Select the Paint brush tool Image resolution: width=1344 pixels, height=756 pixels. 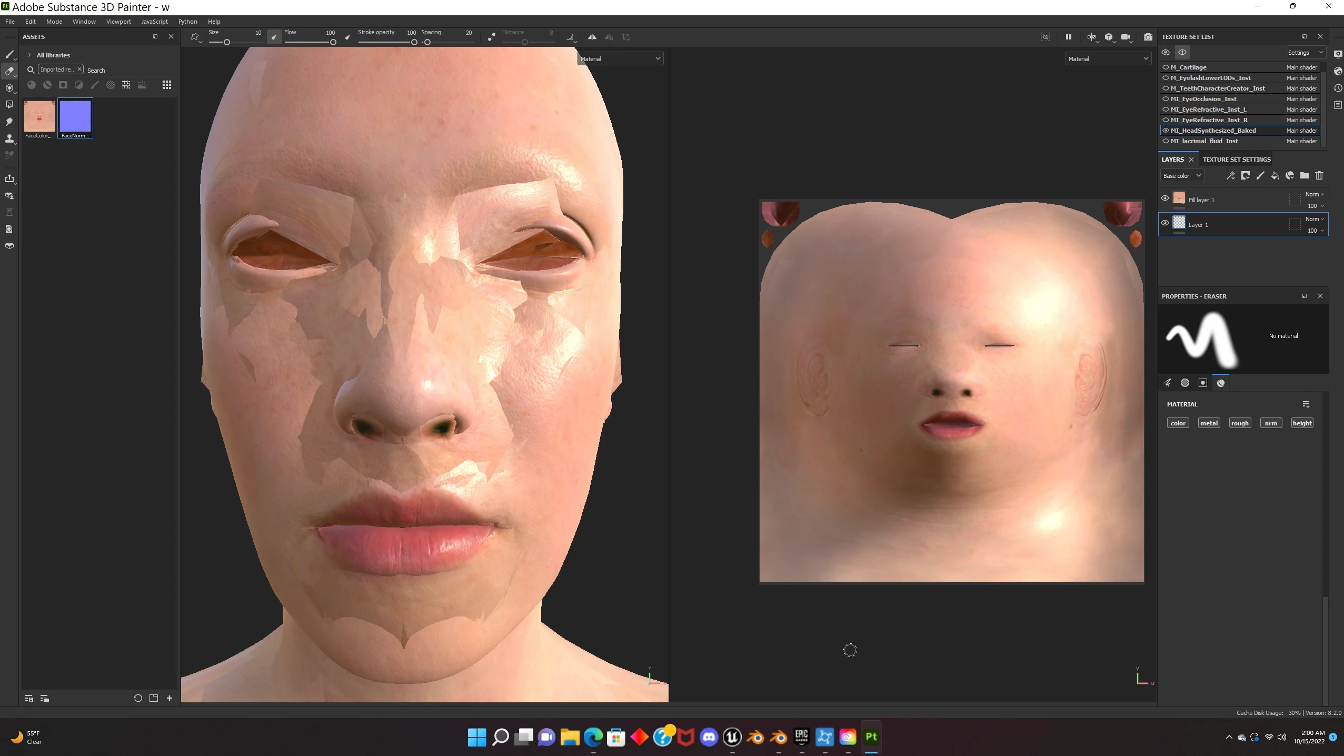click(9, 54)
